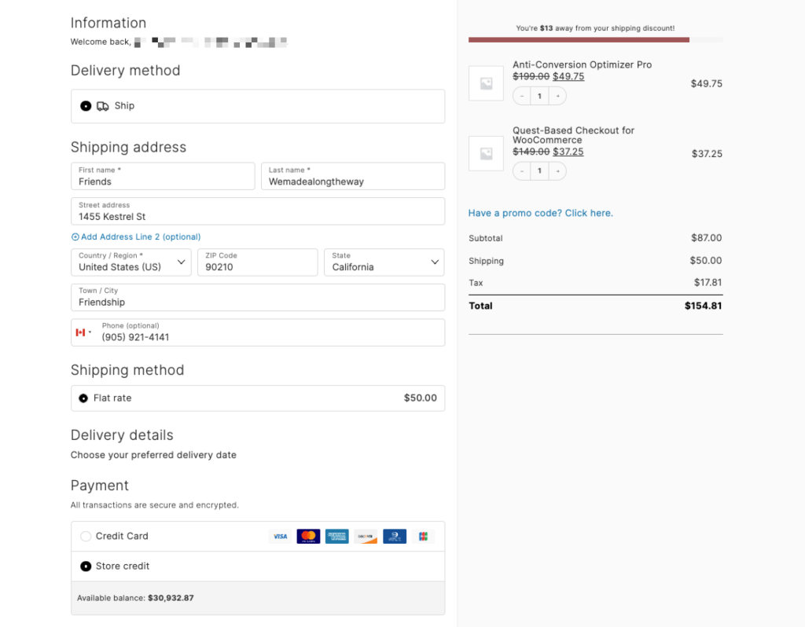The image size is (805, 627).
Task: Click the Mastercard payment icon
Action: point(308,536)
